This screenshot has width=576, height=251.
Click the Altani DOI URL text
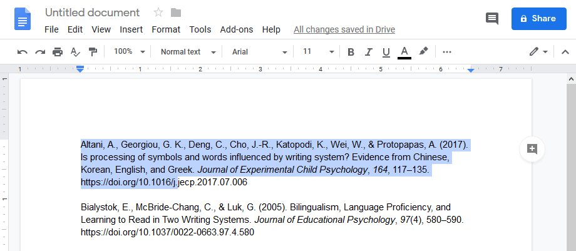pos(164,182)
